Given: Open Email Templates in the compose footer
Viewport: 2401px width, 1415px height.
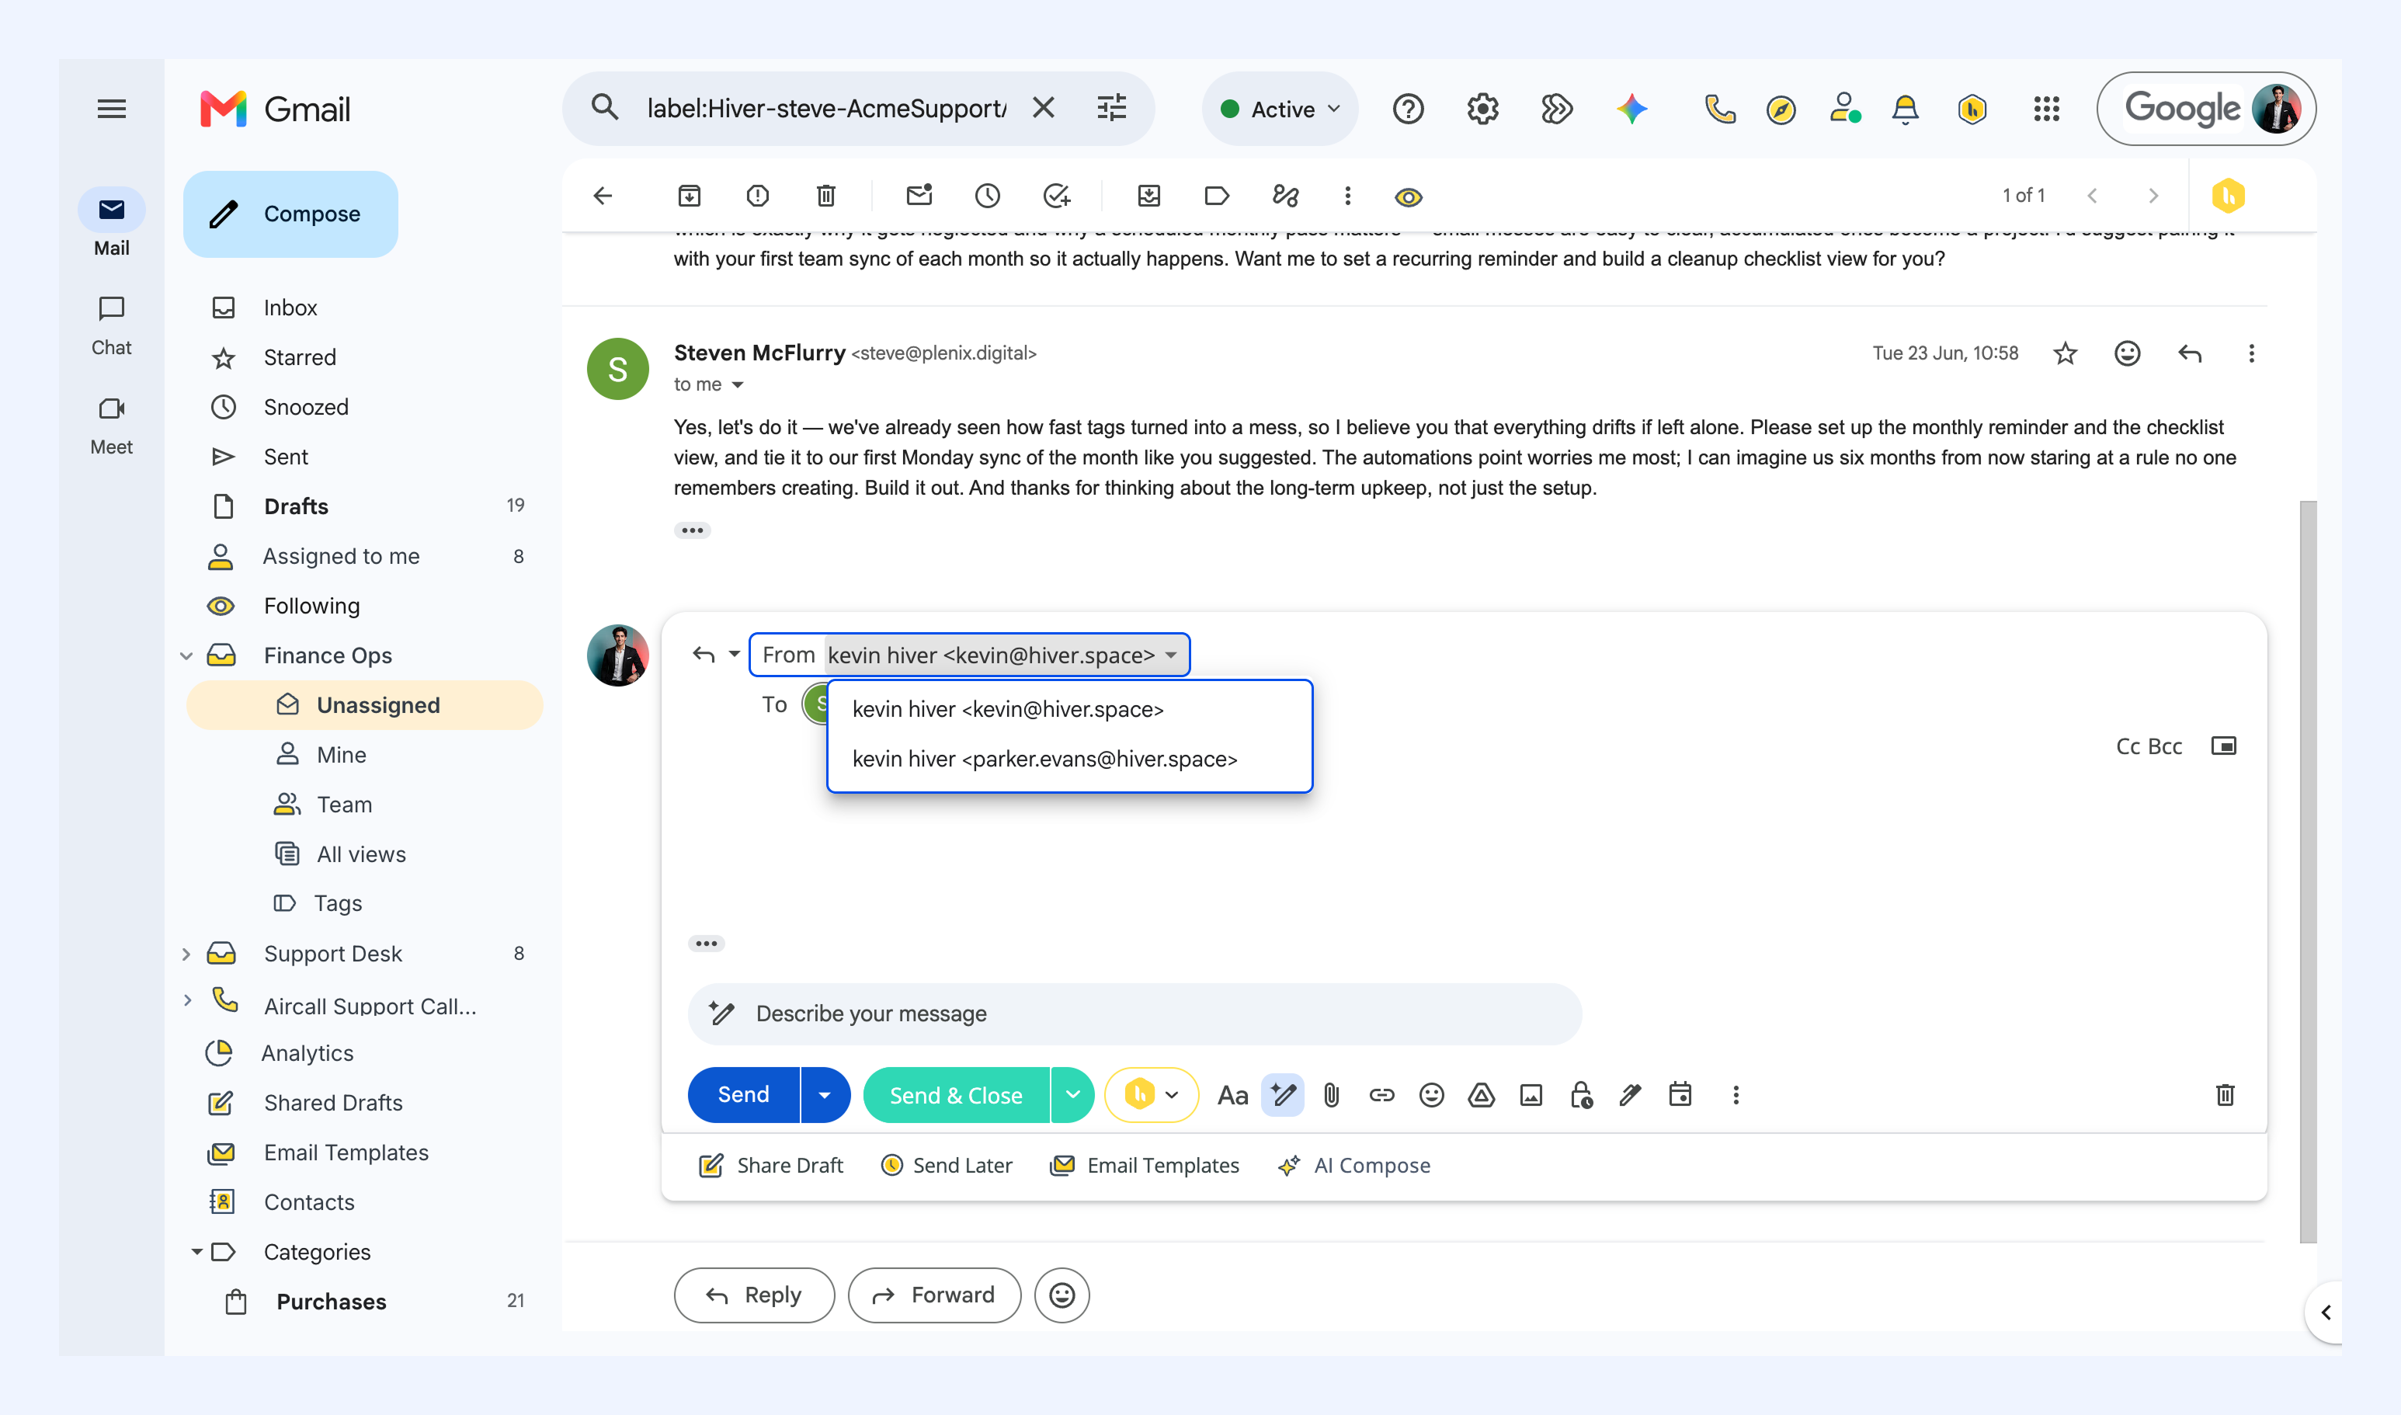Looking at the screenshot, I should click(1144, 1165).
